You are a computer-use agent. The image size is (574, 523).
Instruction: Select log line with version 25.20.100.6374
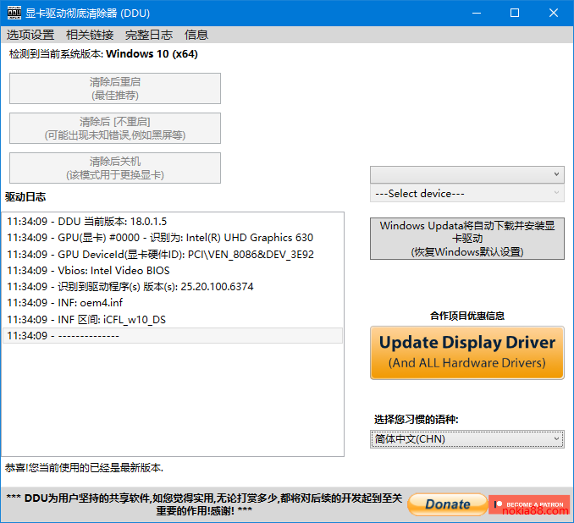pyautogui.click(x=173, y=287)
